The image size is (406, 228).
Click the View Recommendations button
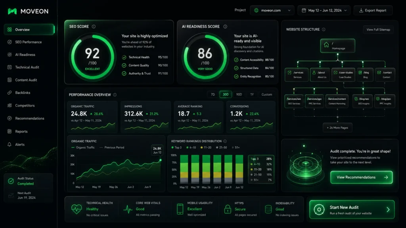(x=362, y=177)
